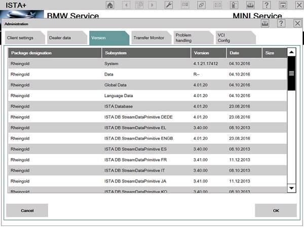This screenshot has height=228, width=304.
Task: Click the back arrow in main toolbar
Action: [126, 5]
